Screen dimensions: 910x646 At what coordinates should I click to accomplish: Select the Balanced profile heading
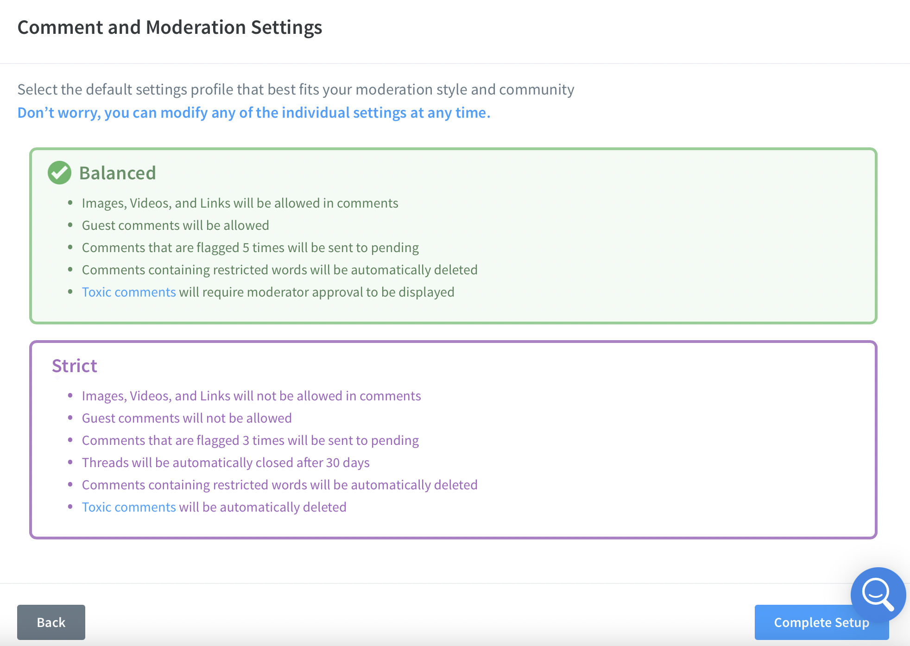coord(117,173)
